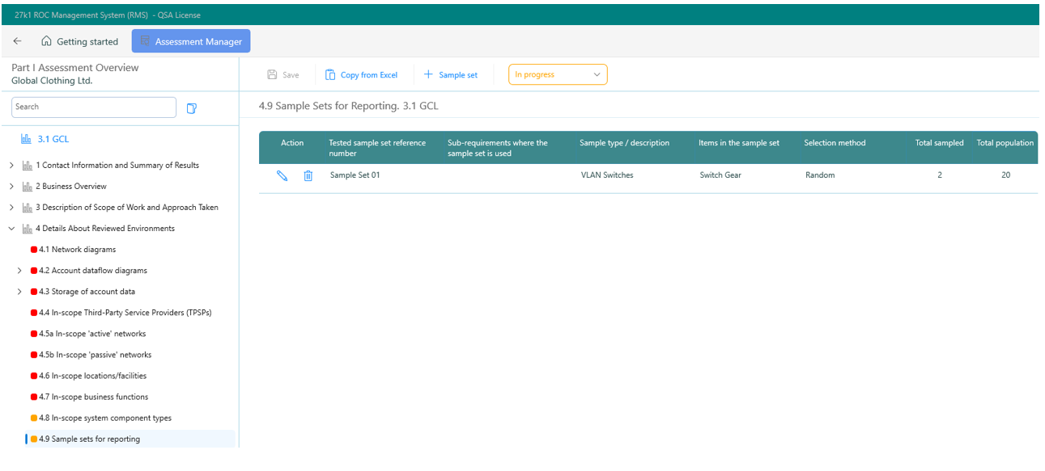Expand the 4.3 Storage of account data node

click(19, 292)
